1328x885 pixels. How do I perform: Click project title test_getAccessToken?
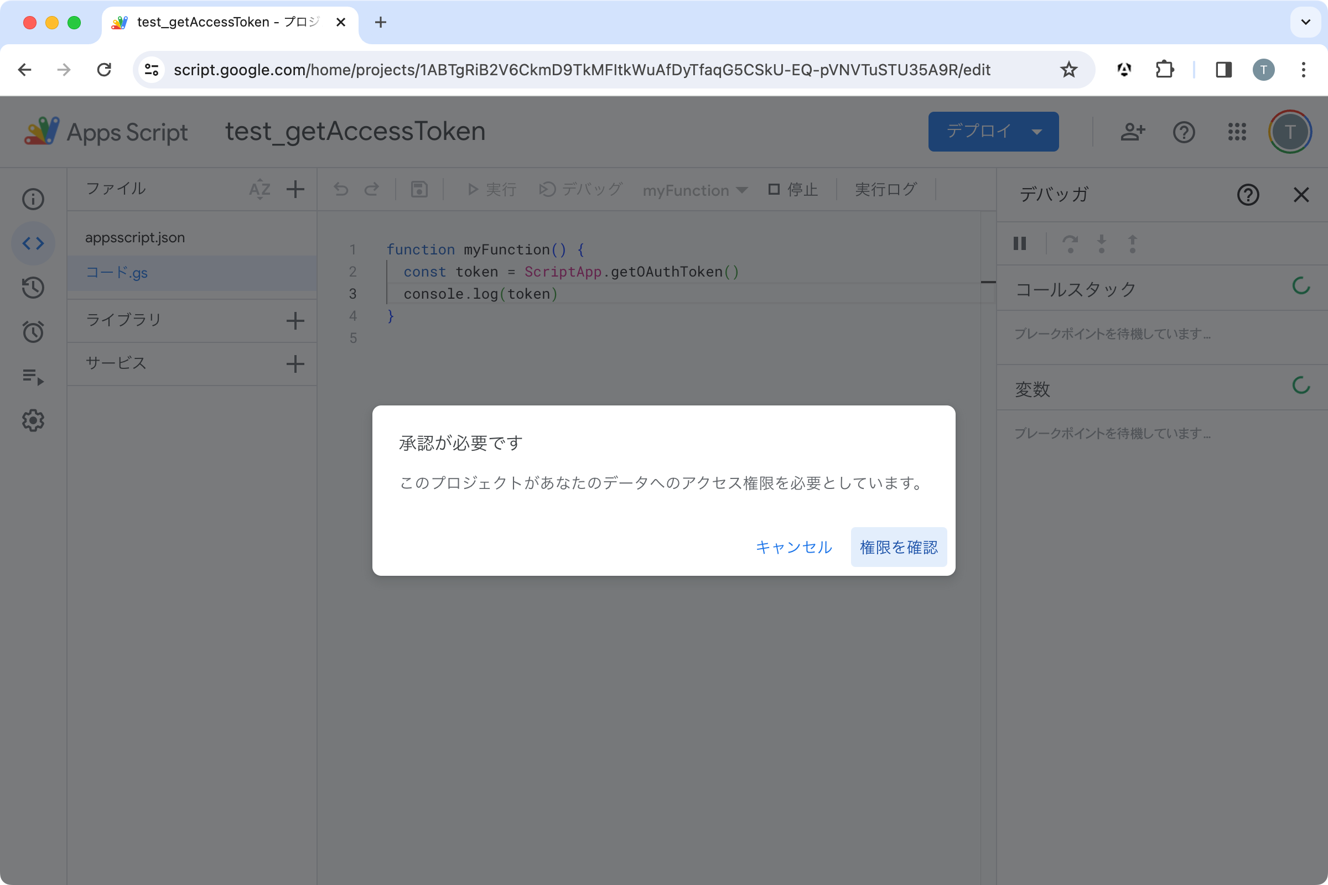(x=355, y=132)
